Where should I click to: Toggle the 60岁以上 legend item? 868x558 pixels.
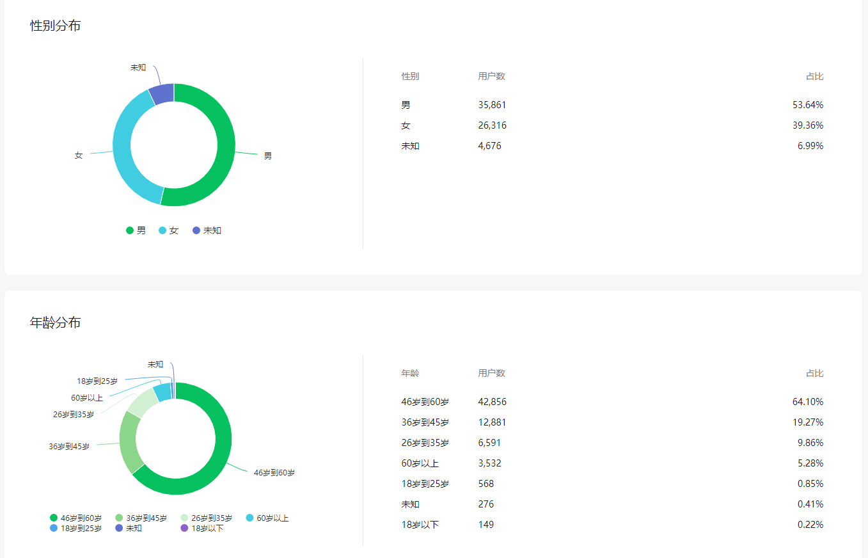267,518
